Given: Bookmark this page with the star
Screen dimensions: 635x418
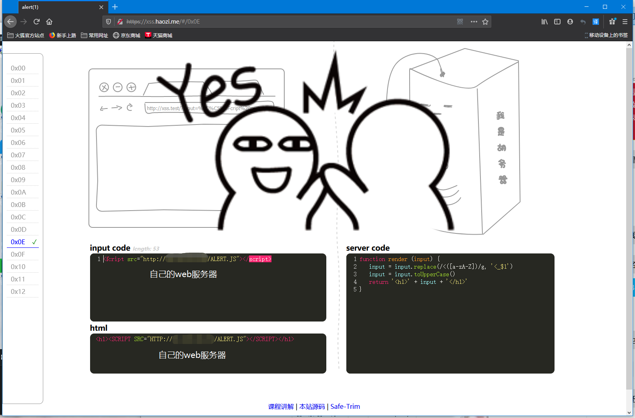Looking at the screenshot, I should pyautogui.click(x=485, y=22).
